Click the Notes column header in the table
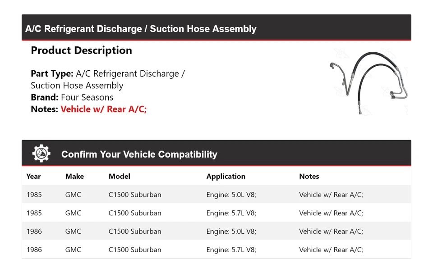433x273 pixels. 309,177
